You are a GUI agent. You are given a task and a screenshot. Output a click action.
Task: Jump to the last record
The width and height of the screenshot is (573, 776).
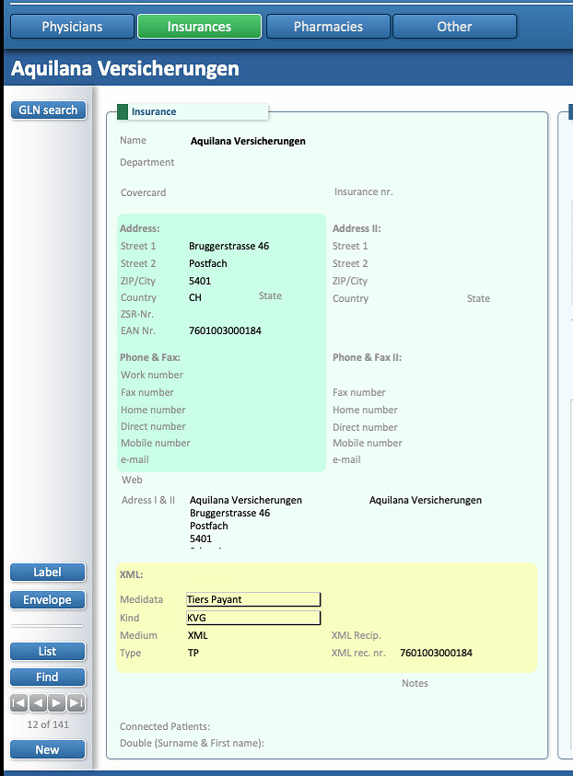point(76,702)
